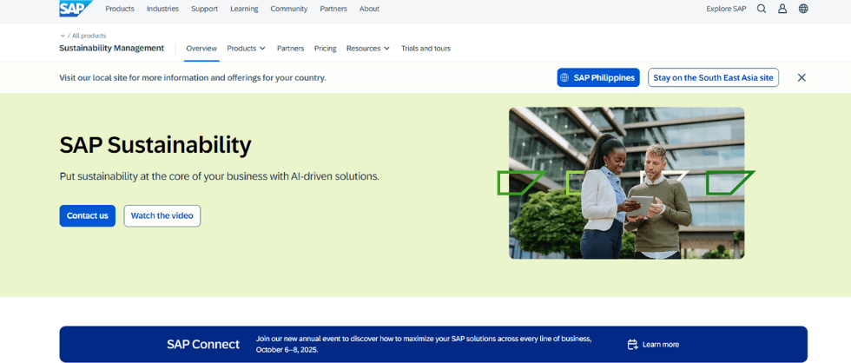Click the hero photo of two colleagues

click(626, 183)
